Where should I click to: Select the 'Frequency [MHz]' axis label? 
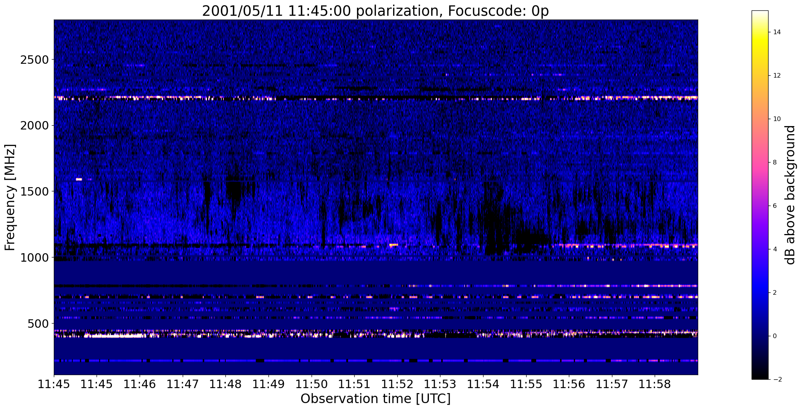(x=10, y=197)
